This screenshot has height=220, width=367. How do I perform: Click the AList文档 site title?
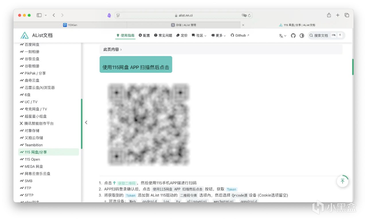tap(42, 36)
